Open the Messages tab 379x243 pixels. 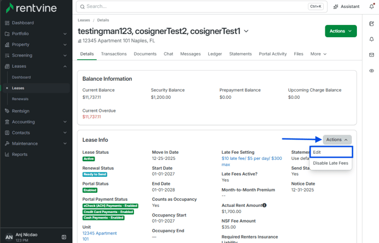point(191,54)
